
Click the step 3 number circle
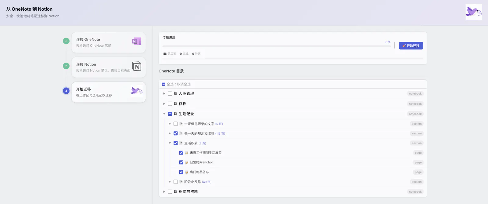click(66, 91)
